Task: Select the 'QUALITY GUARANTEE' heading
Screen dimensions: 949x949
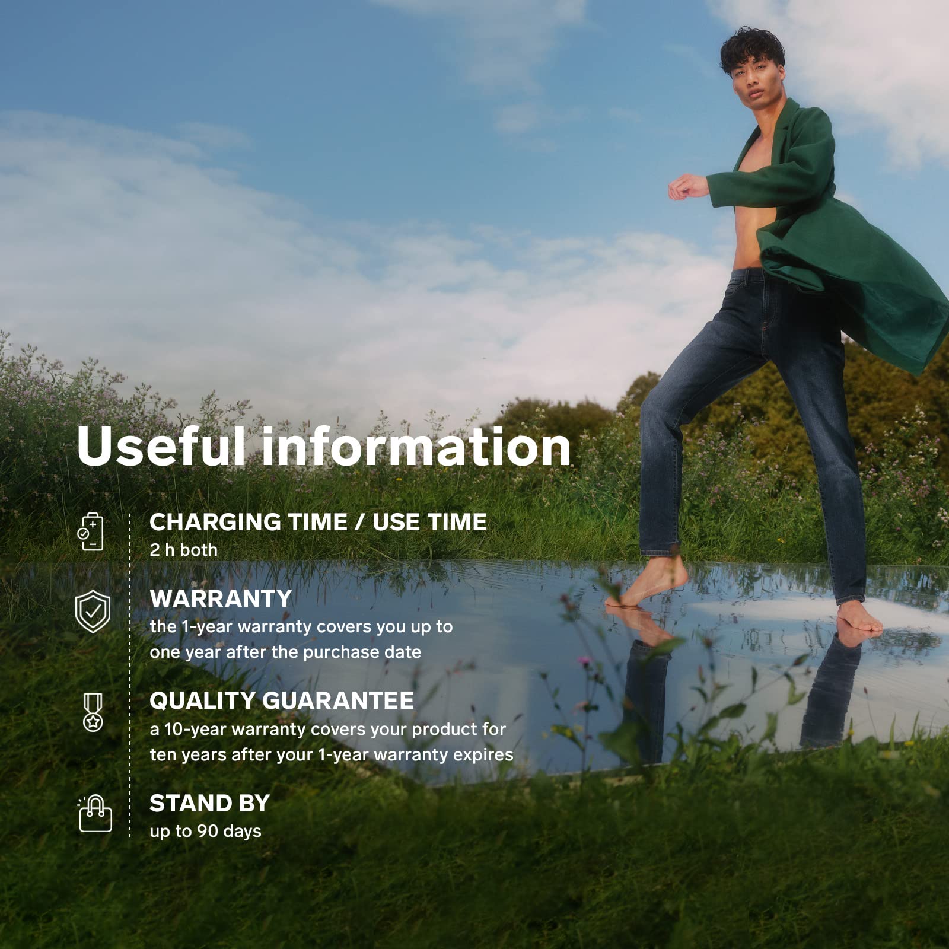Action: 282,700
